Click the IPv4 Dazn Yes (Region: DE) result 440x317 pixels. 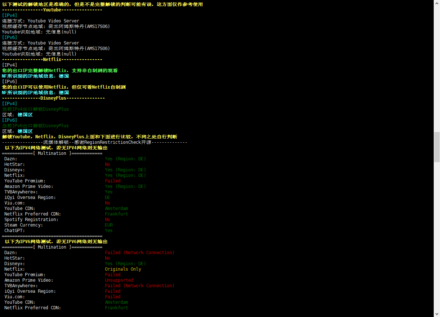(125, 159)
